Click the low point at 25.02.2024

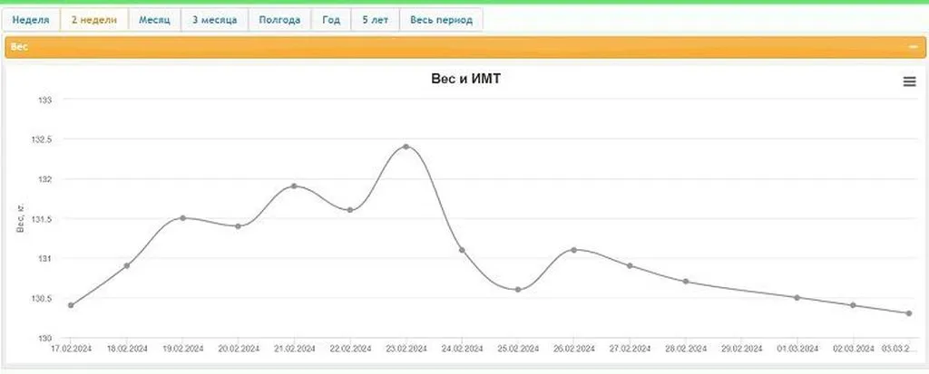coord(517,290)
